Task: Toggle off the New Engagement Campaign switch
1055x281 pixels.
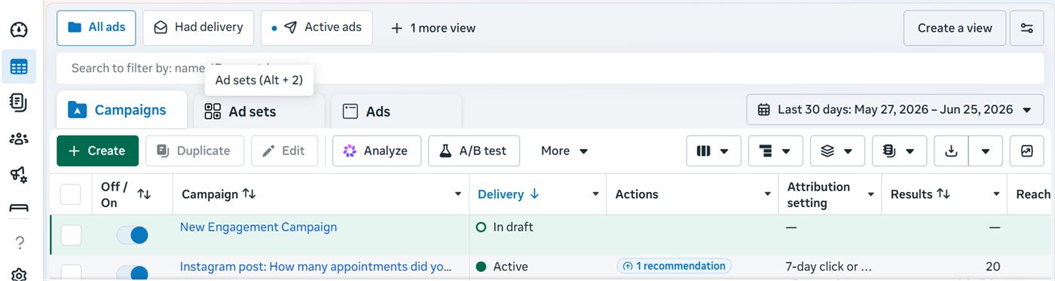Action: [x=132, y=235]
